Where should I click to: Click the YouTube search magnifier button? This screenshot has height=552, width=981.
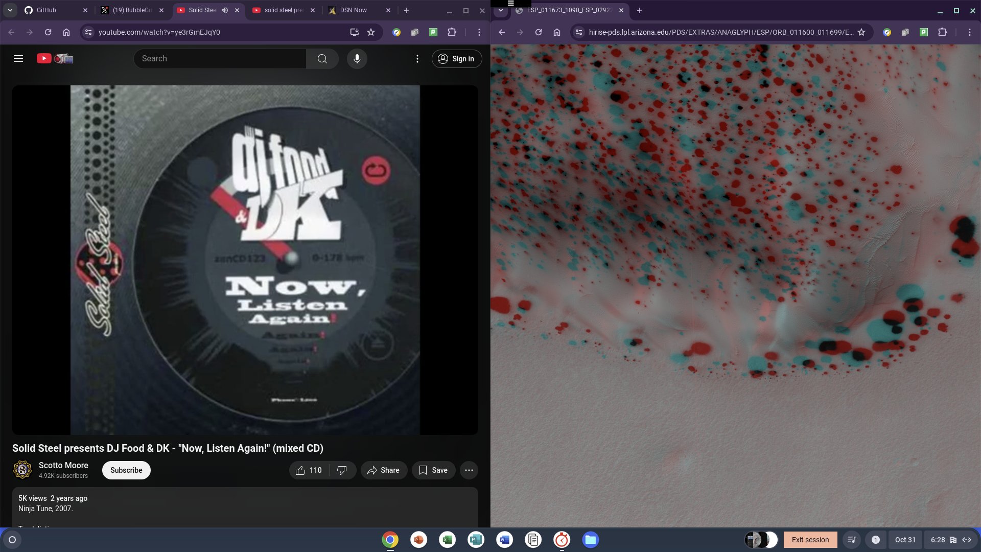(322, 59)
